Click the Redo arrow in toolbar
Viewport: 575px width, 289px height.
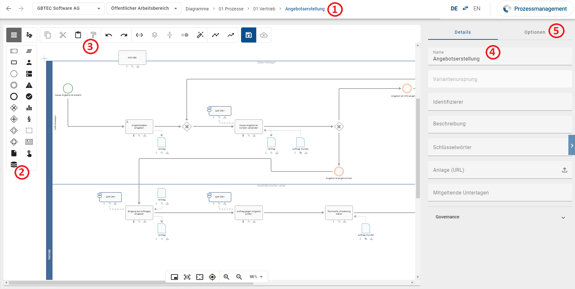[124, 35]
